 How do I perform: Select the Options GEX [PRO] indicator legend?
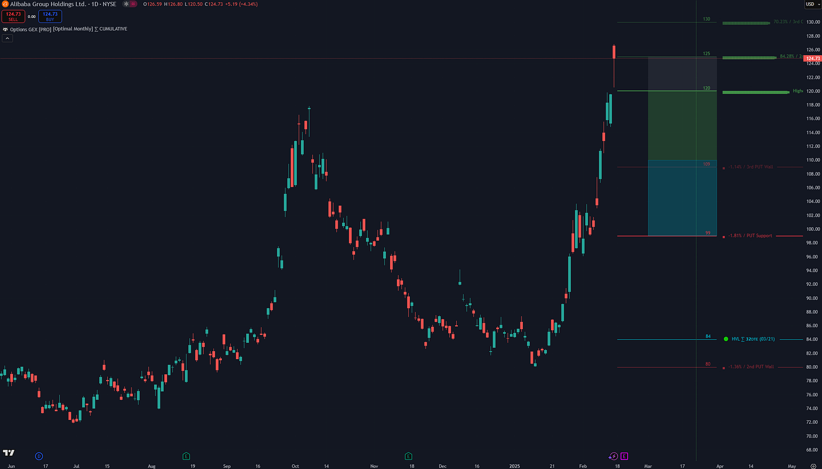pyautogui.click(x=30, y=29)
